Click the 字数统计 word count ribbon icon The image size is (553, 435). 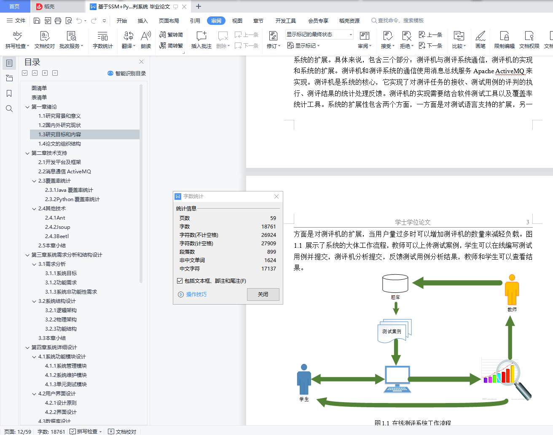[x=103, y=40]
